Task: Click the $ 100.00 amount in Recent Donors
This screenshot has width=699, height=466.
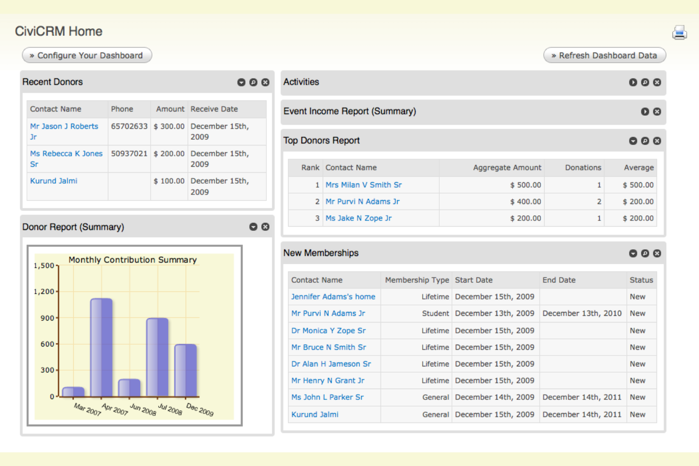Action: pyautogui.click(x=169, y=181)
